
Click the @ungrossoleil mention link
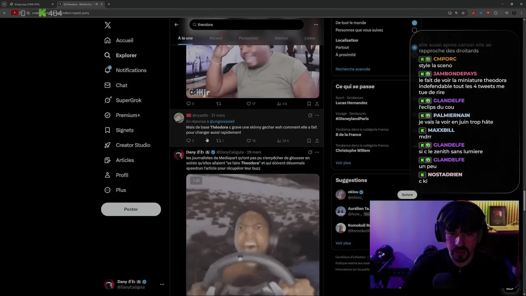click(222, 122)
